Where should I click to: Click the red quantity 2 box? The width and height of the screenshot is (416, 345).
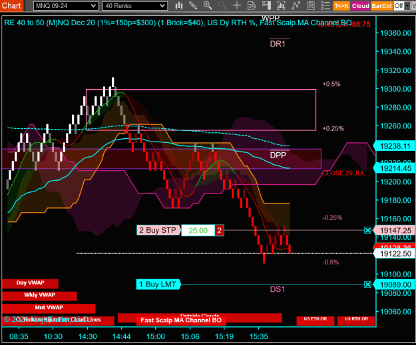[x=220, y=230]
